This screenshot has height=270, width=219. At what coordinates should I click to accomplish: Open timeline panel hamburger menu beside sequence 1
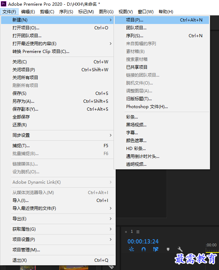click(x=138, y=232)
